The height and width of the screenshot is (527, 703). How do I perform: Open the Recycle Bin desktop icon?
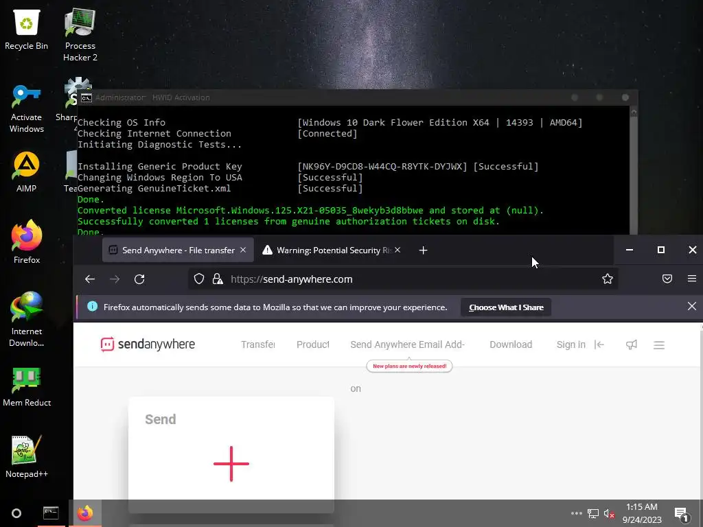pyautogui.click(x=27, y=30)
